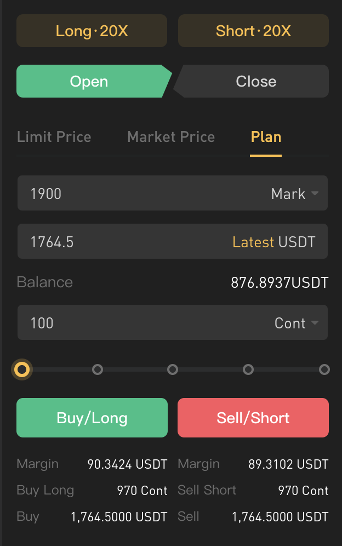The height and width of the screenshot is (546, 342).
Task: Click the highlighted slider handle at zero
Action: click(x=22, y=370)
